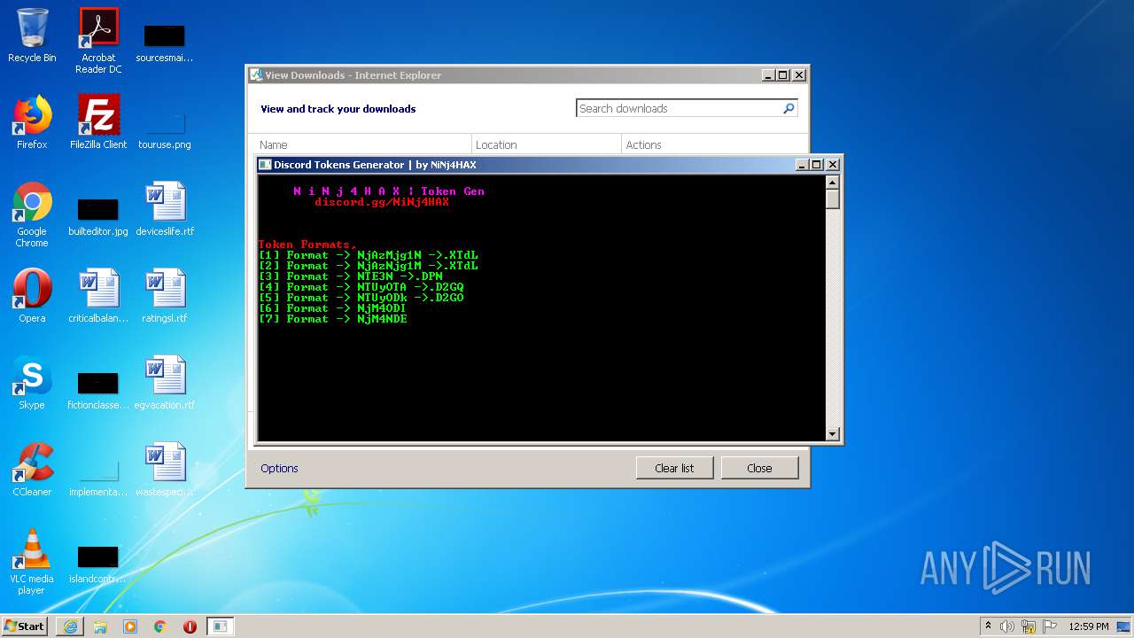The image size is (1134, 638).
Task: Show hidden tray icons arrow
Action: 989,626
